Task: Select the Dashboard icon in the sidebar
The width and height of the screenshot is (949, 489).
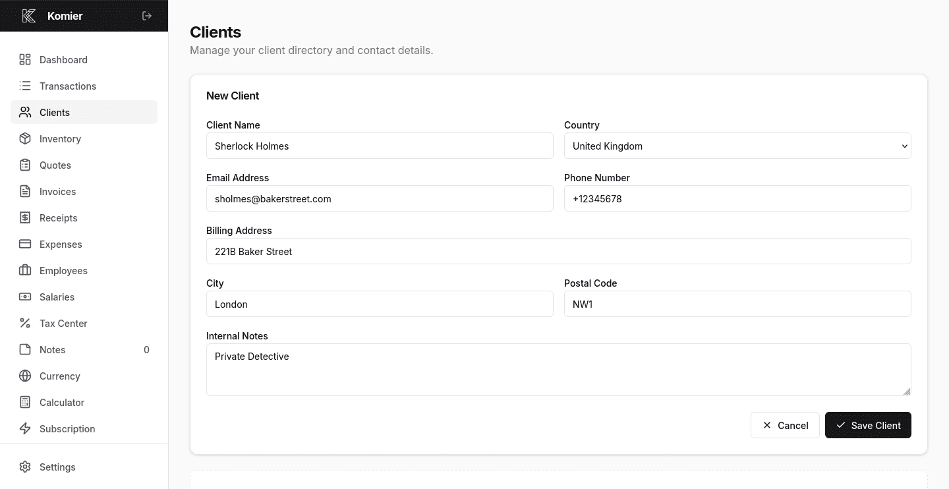Action: pos(25,59)
